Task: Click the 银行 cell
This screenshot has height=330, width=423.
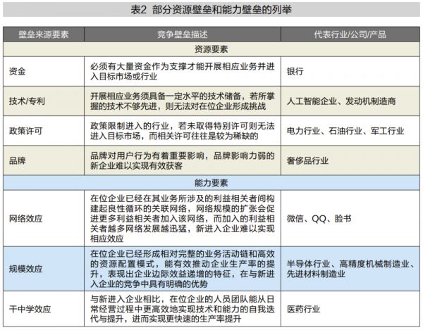Action: (x=296, y=70)
